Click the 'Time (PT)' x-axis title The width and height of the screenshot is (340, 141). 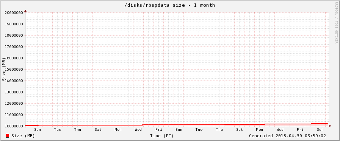tap(162, 136)
